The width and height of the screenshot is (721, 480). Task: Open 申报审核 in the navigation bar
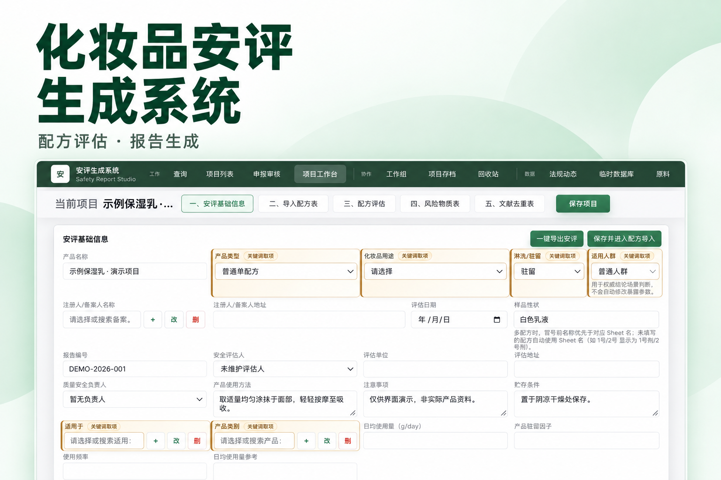click(267, 174)
